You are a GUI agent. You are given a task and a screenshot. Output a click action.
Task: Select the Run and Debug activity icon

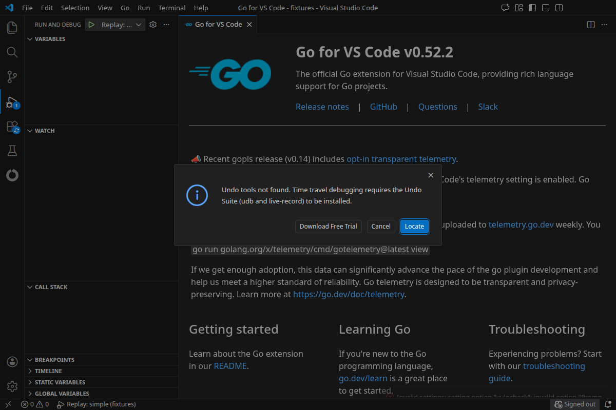pos(12,102)
